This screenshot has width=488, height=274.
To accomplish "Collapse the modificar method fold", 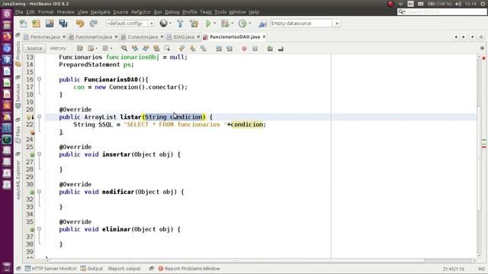I will [x=39, y=192].
